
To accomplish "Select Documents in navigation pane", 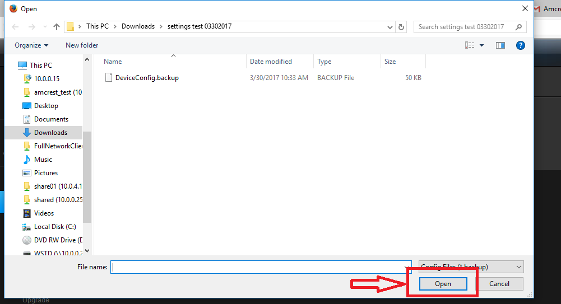I will tap(51, 119).
